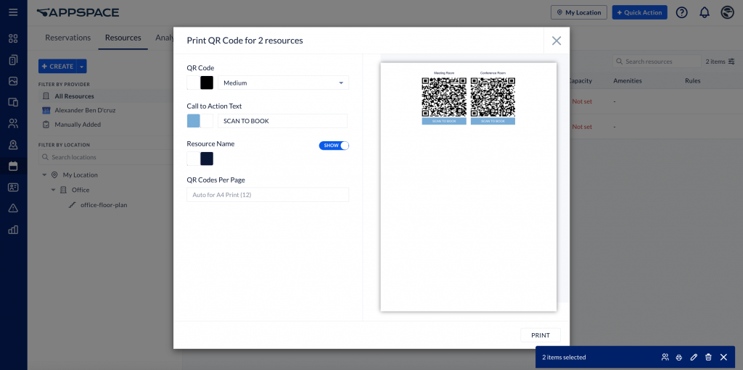Image resolution: width=743 pixels, height=370 pixels.
Task: Pick the Resource Name dark navy swatch
Action: click(207, 159)
